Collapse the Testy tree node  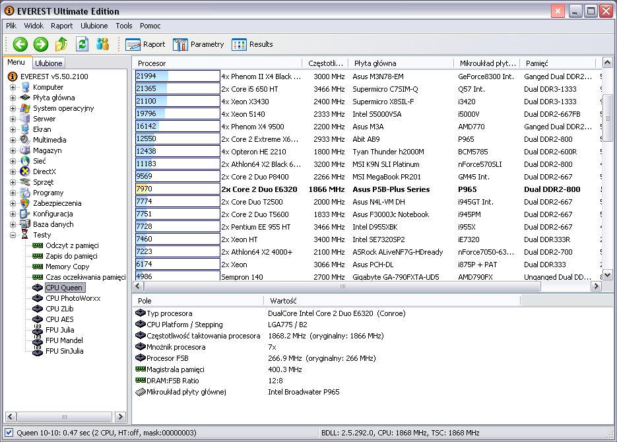pos(13,235)
